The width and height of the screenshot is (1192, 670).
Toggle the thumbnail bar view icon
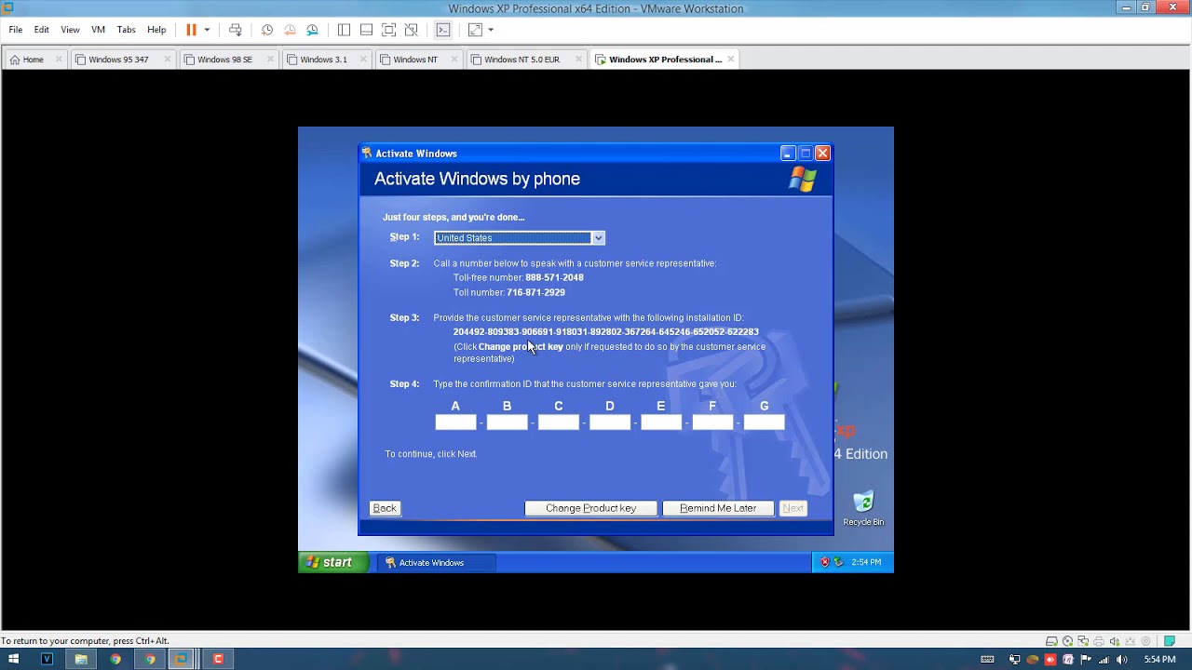click(x=366, y=30)
